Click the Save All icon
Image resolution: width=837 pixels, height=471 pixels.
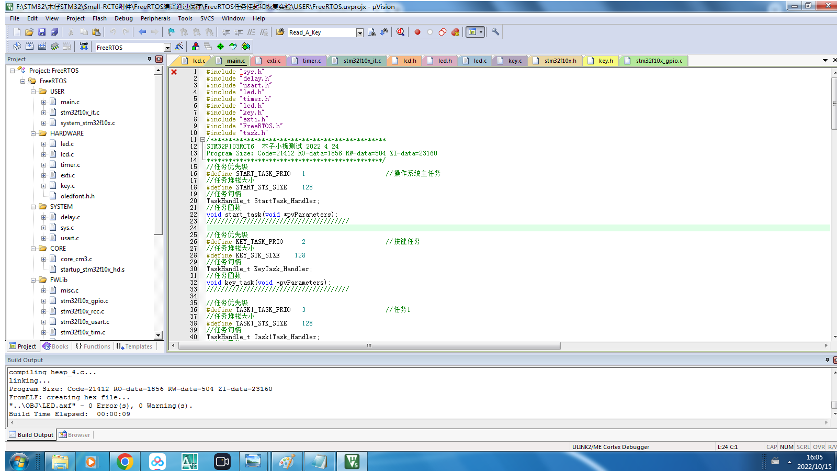click(x=54, y=32)
